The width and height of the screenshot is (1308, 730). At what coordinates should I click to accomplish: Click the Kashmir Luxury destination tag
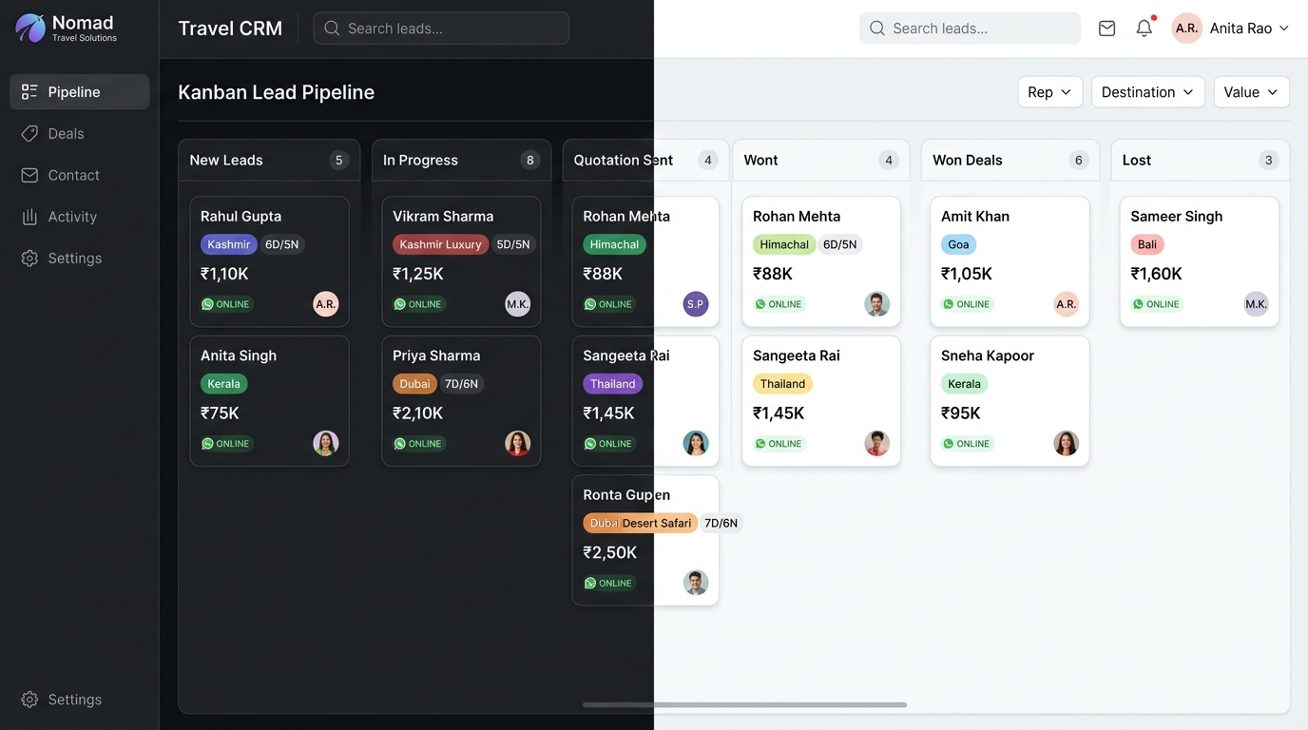point(440,244)
